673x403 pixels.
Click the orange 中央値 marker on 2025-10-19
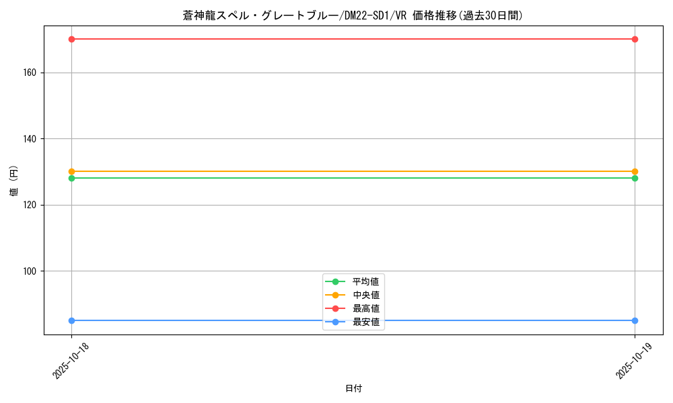(633, 171)
